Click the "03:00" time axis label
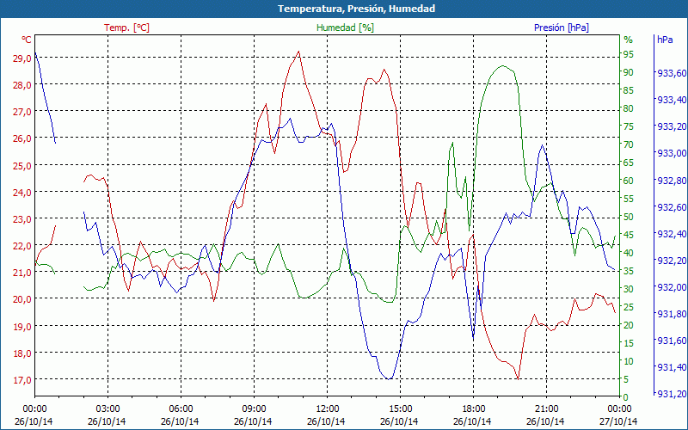 click(x=108, y=408)
